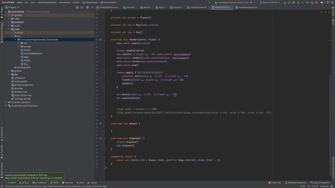Viewport: 335px width, 188px height.
Task: Click the Search Everywhere magnifier icon
Action: (x=332, y=2)
